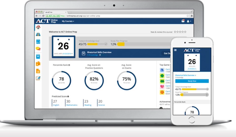Click the browser forward arrow
This screenshot has height=137, width=236.
click(40, 16)
